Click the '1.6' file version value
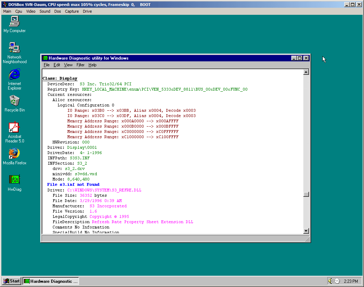Screen dimensions: 364x287 tap(93, 211)
